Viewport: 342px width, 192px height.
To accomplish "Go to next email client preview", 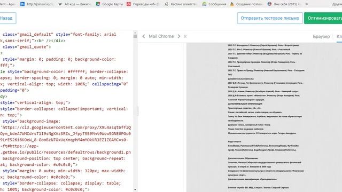I will pyautogui.click(x=179, y=36).
